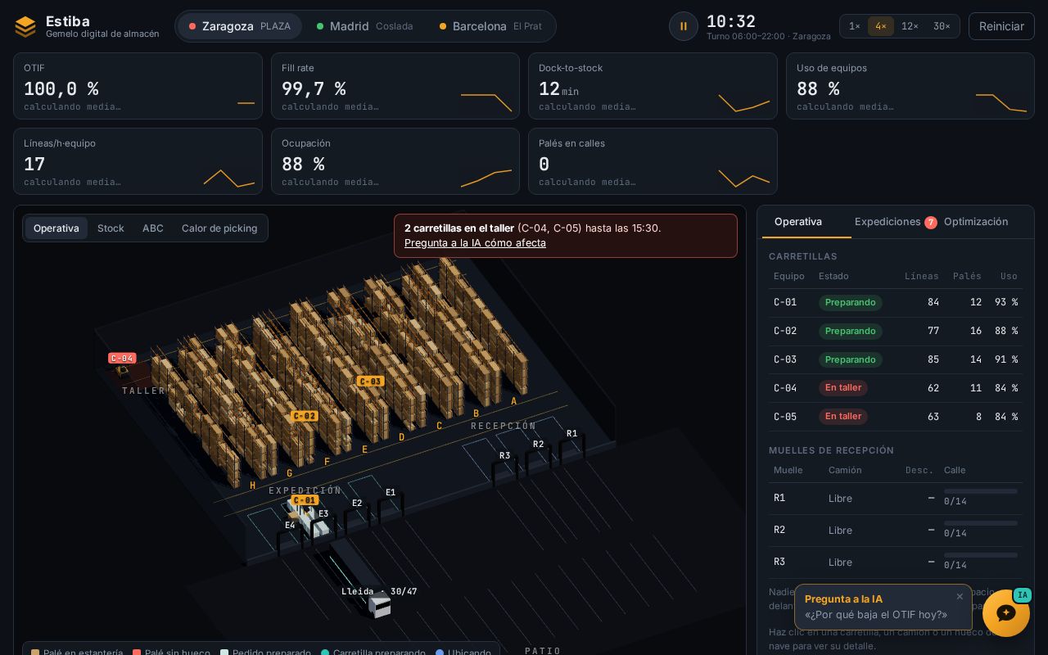Switch map view to Stock
The image size is (1048, 655).
111,228
